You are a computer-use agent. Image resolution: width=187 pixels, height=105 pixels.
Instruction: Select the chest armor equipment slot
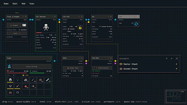tap(10, 86)
